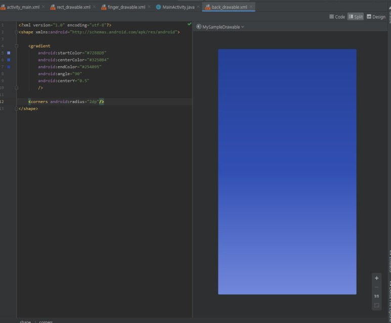The image size is (391, 323).
Task: Click the corners breadcrumb in status bar
Action: tap(46, 321)
